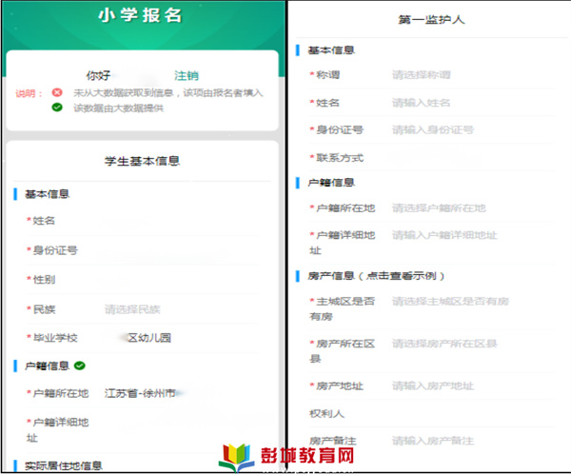Image resolution: width=571 pixels, height=474 pixels.
Task: Open guardian 请选择户籍所在地 selector
Action: pos(439,208)
